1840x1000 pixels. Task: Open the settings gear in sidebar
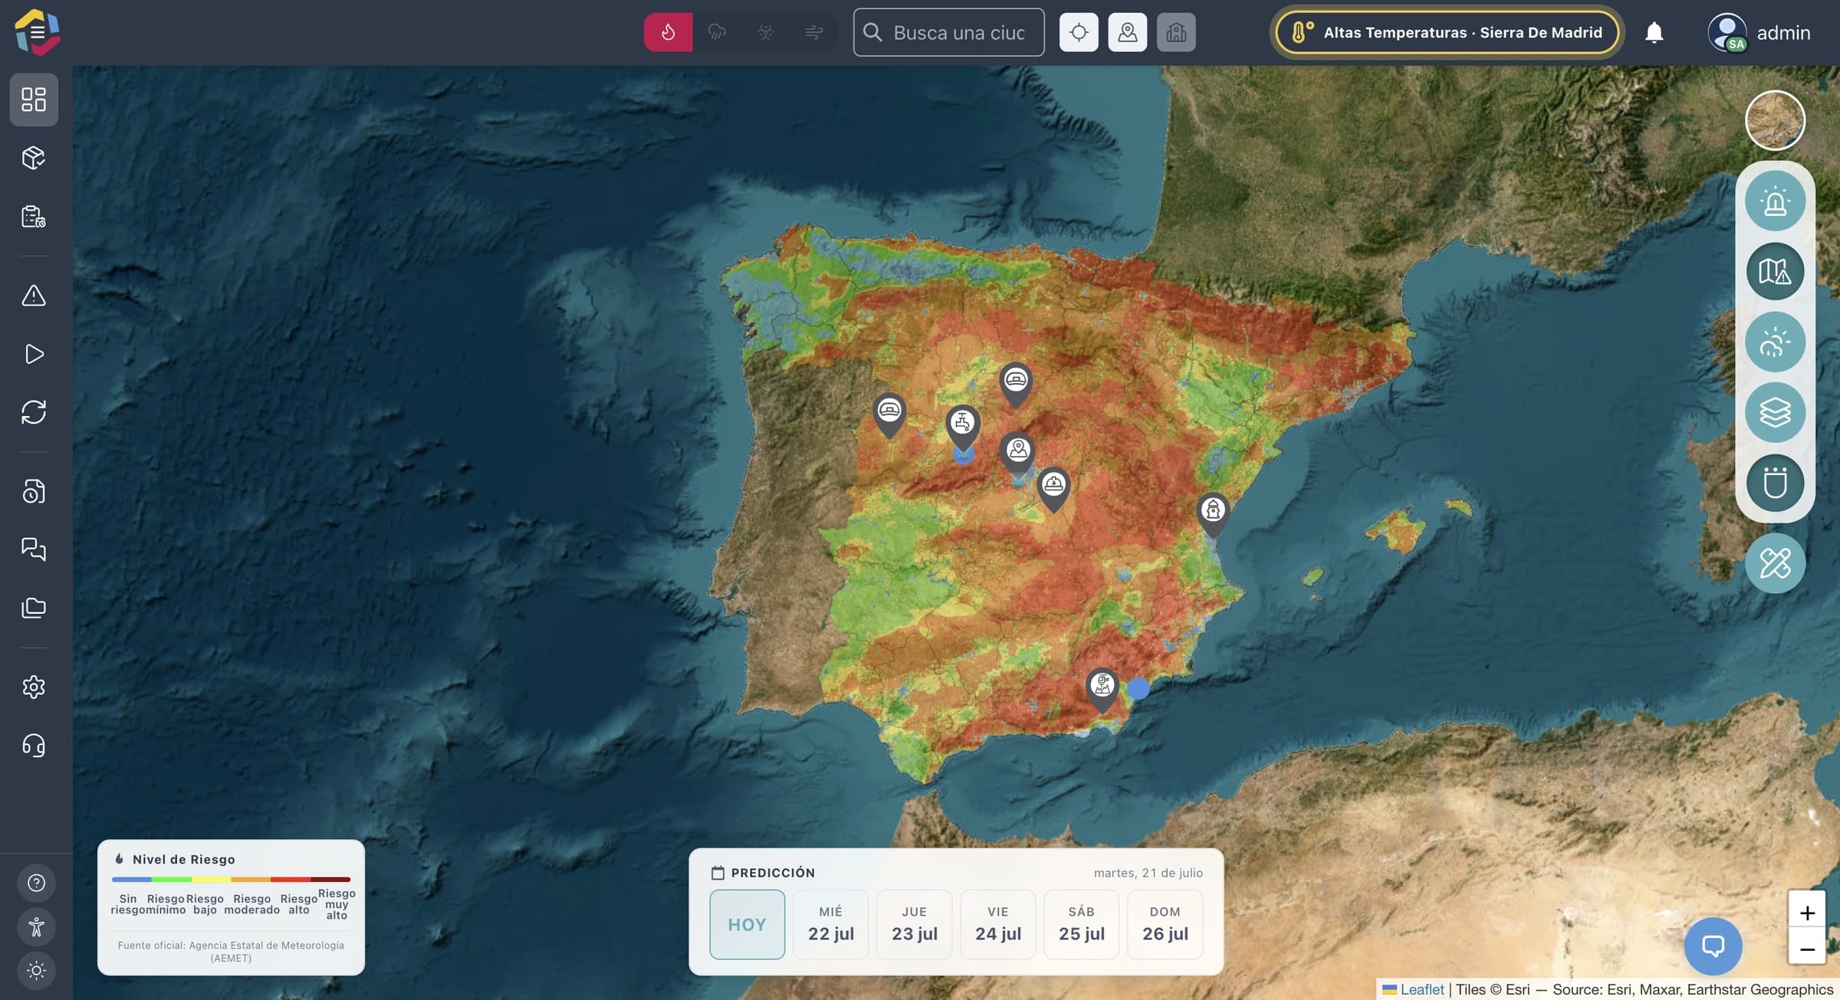[x=34, y=687]
